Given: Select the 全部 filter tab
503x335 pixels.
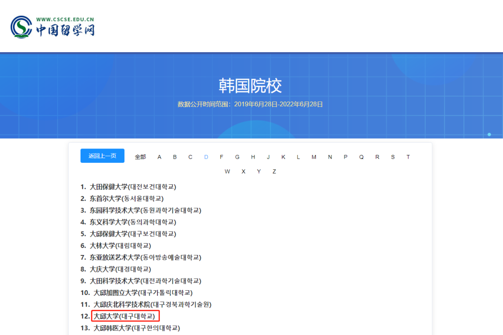Looking at the screenshot, I should [x=140, y=157].
